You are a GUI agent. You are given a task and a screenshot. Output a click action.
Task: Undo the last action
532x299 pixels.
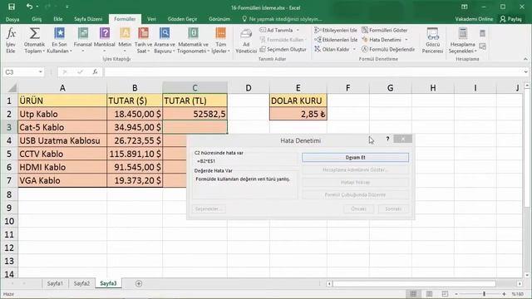[x=30, y=7]
